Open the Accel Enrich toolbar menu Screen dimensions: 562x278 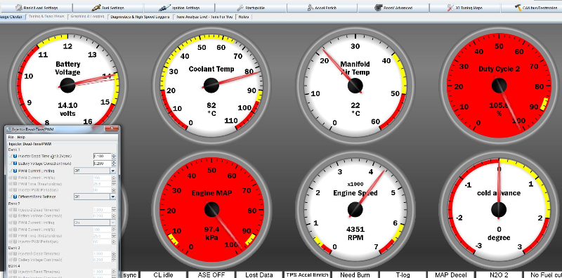[x=322, y=8]
